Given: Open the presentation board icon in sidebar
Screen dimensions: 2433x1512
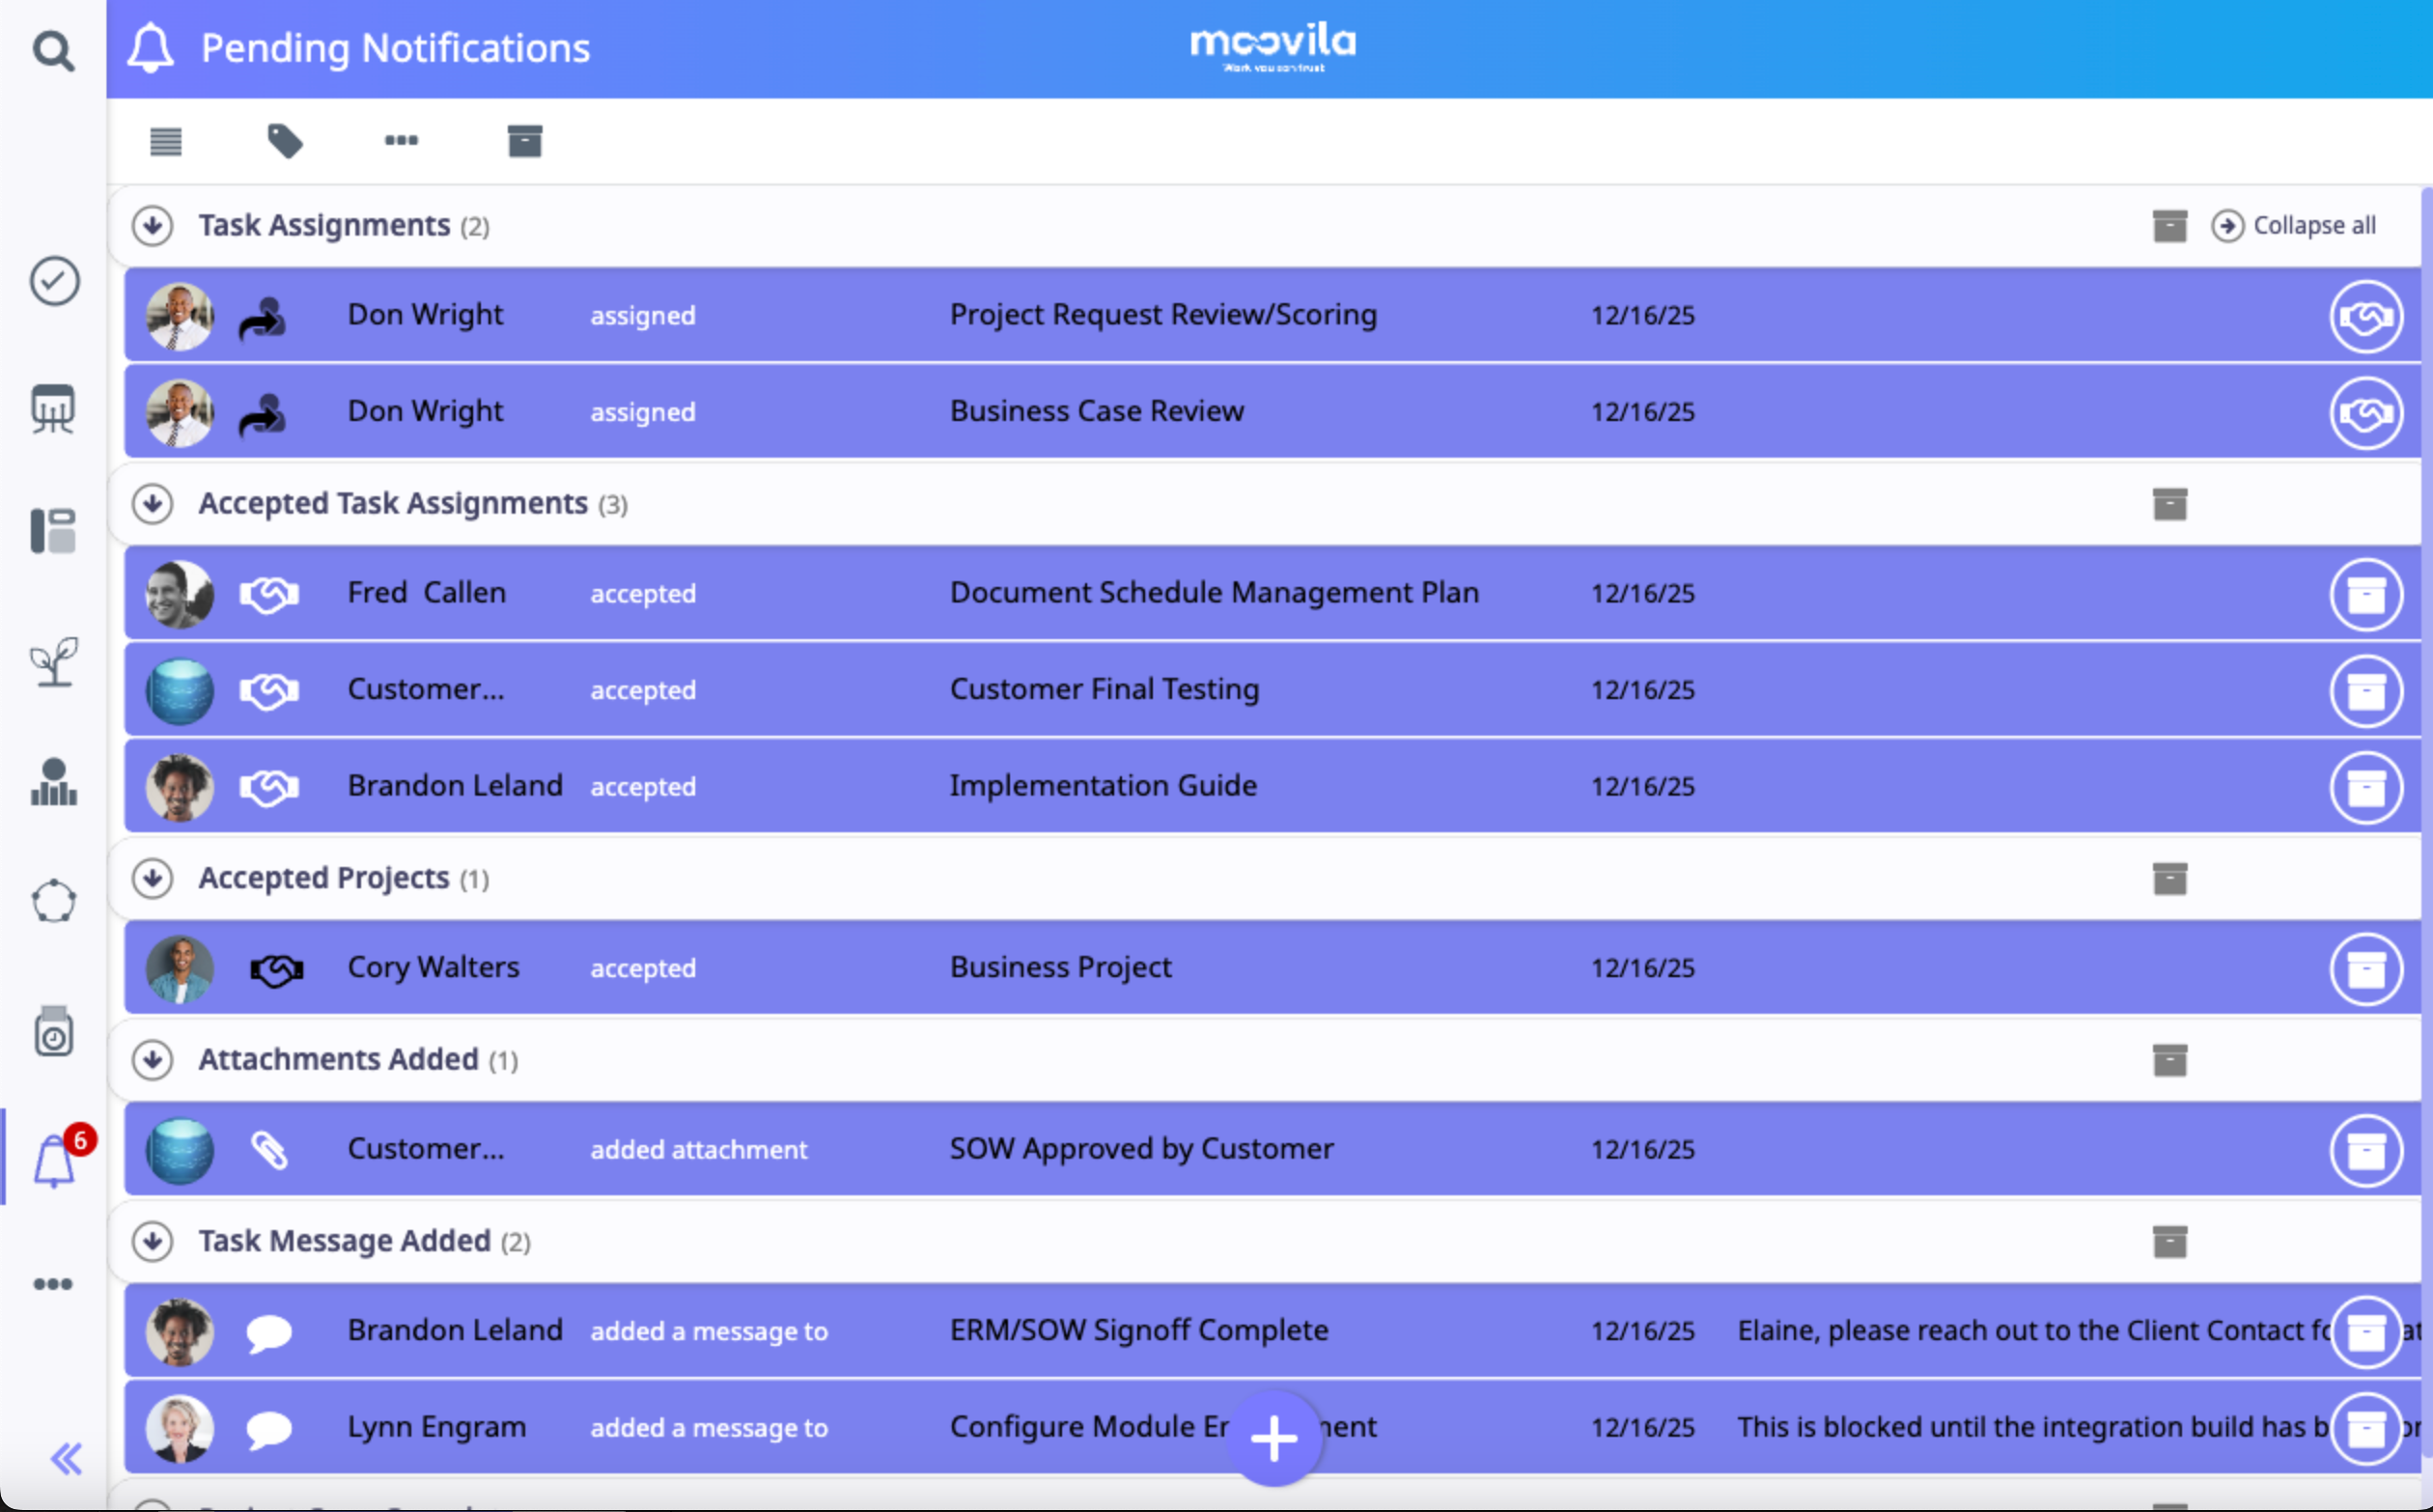Looking at the screenshot, I should 53,408.
